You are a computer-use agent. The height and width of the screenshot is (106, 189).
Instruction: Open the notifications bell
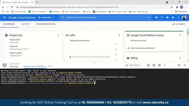click(x=173, y=18)
